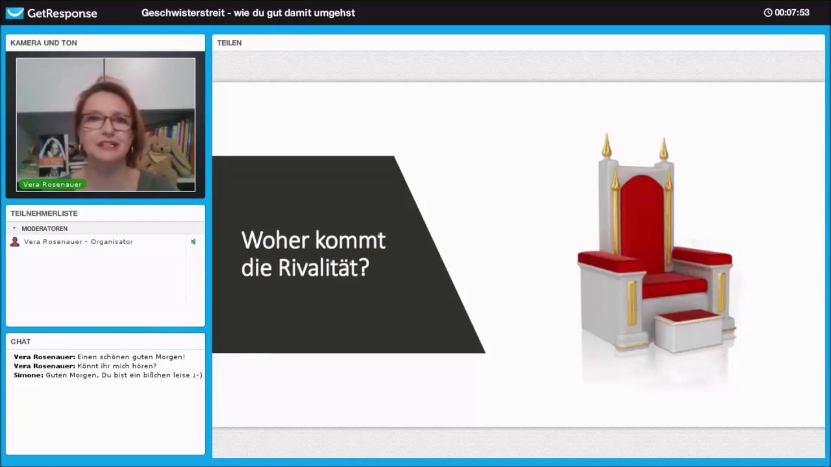Click the GetResponse envelope logo icon

(x=14, y=13)
